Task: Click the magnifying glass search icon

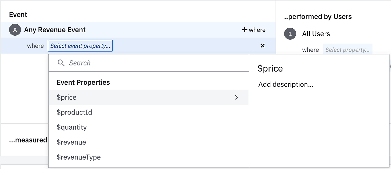Action: tap(61, 63)
